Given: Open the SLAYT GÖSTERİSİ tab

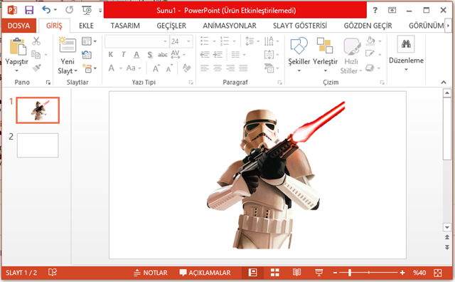Looking at the screenshot, I should pos(300,26).
